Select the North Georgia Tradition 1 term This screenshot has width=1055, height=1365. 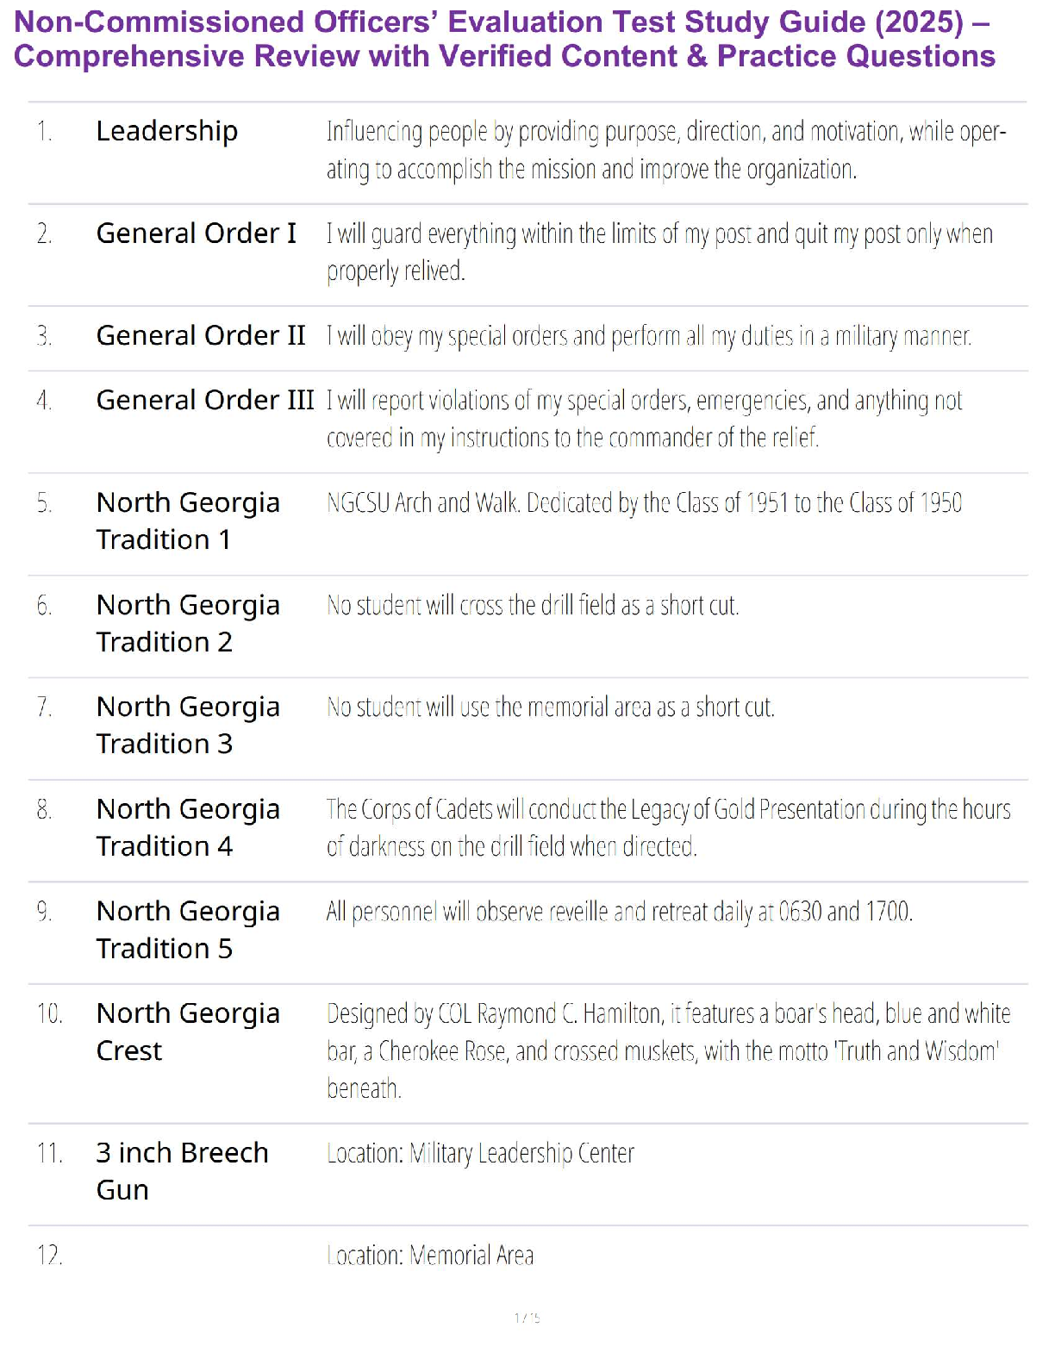[187, 520]
